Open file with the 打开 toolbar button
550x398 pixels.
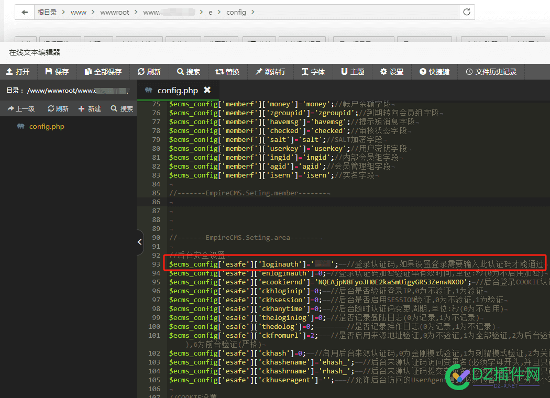(18, 72)
